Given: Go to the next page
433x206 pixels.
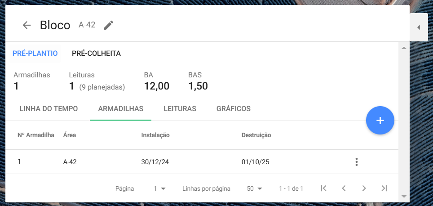Looking at the screenshot, I should pos(364,188).
